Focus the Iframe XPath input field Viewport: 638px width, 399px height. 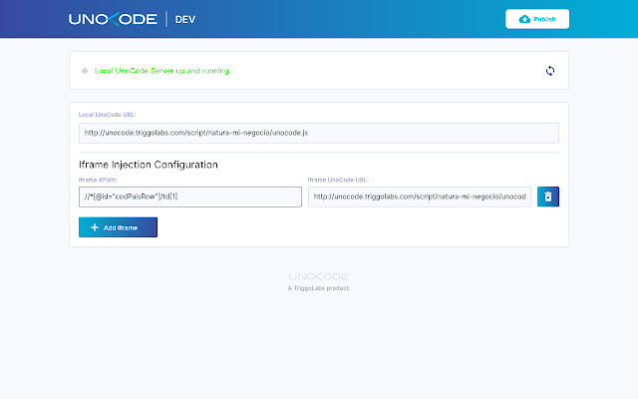point(190,197)
